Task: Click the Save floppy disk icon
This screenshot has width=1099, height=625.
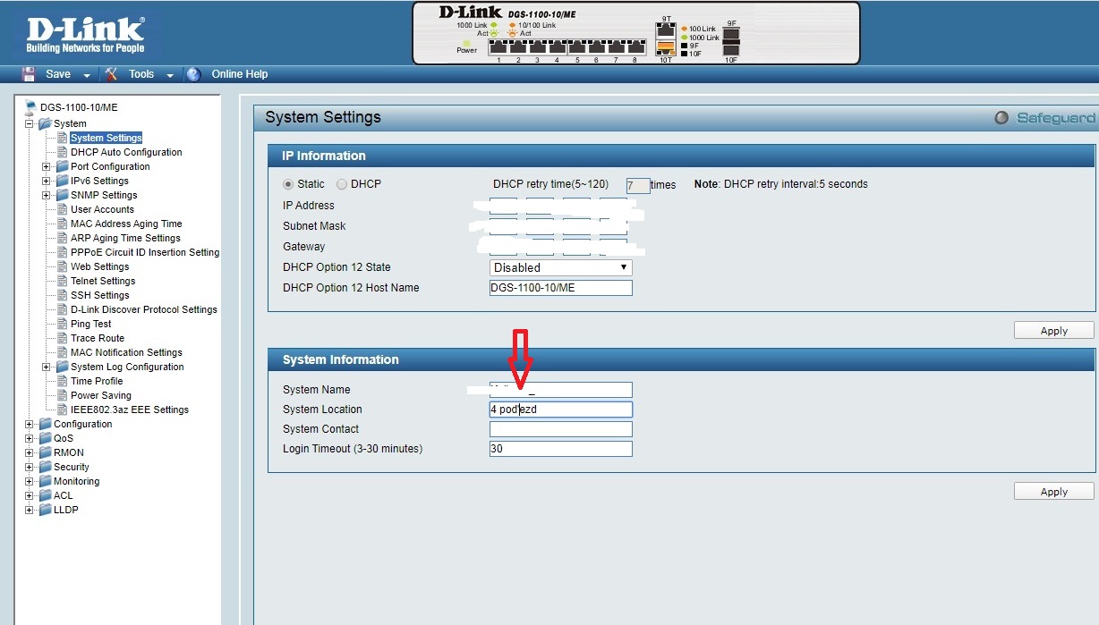Action: pyautogui.click(x=29, y=74)
